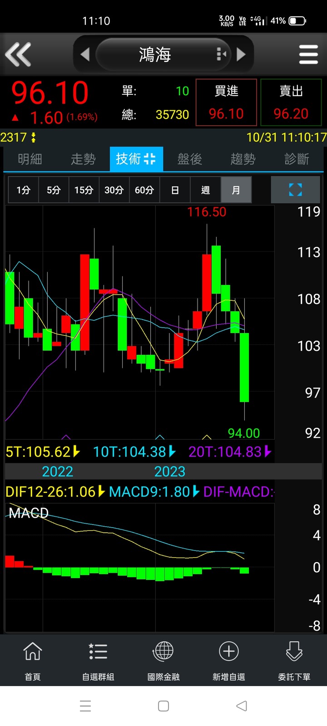327x726 pixels.
Task: Tap the DIF-MACD indicator label
Action: (239, 491)
